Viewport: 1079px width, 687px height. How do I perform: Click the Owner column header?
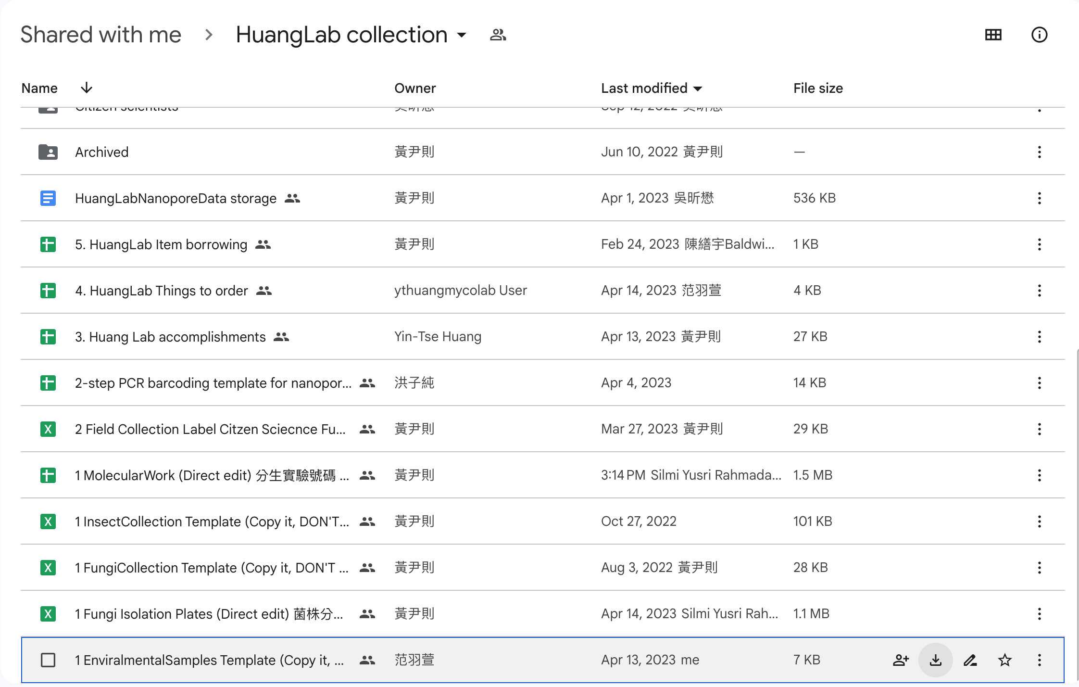pyautogui.click(x=415, y=88)
